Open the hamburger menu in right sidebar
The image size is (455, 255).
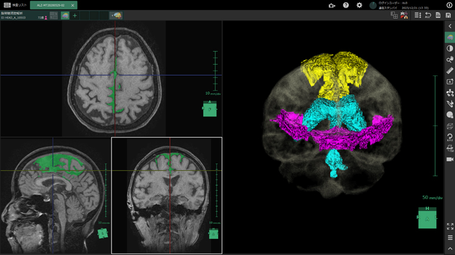450,238
